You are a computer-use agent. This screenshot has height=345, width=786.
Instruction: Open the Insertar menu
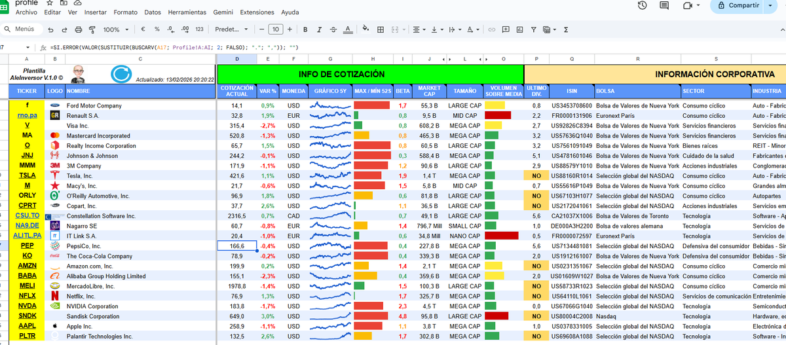click(96, 12)
